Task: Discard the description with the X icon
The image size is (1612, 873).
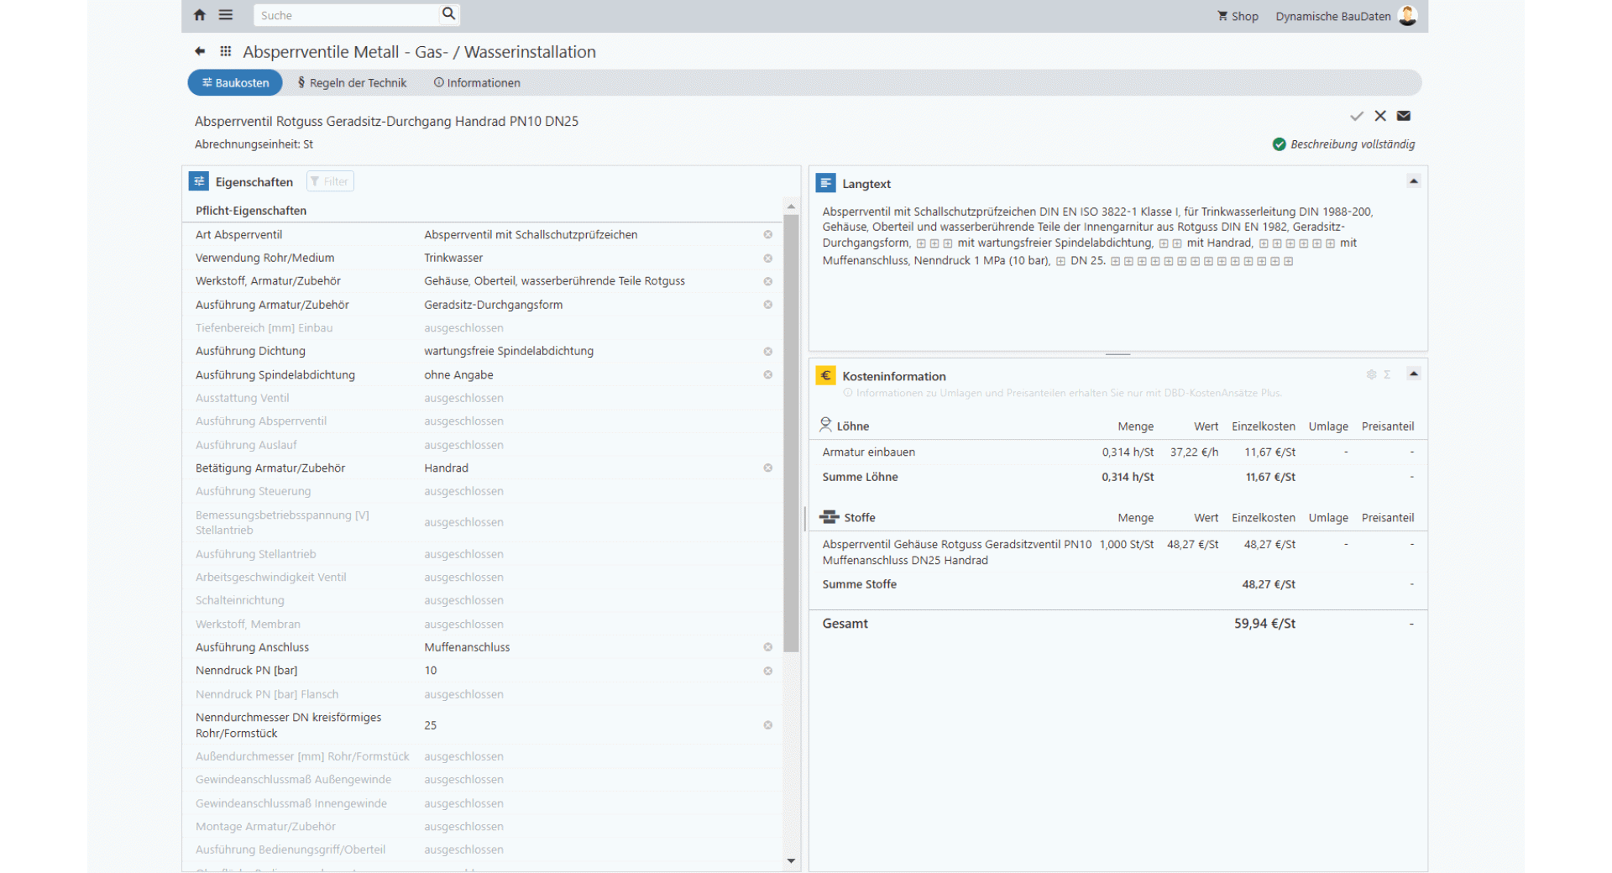Action: point(1380,116)
